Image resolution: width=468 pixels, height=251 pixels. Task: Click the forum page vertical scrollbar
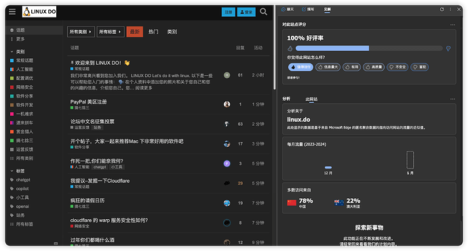point(274,47)
